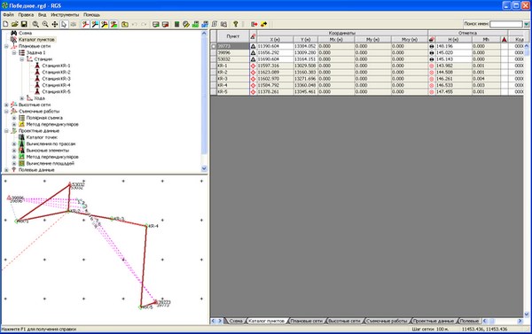
Task: Select the pan move arrows tool
Action: tap(54, 24)
